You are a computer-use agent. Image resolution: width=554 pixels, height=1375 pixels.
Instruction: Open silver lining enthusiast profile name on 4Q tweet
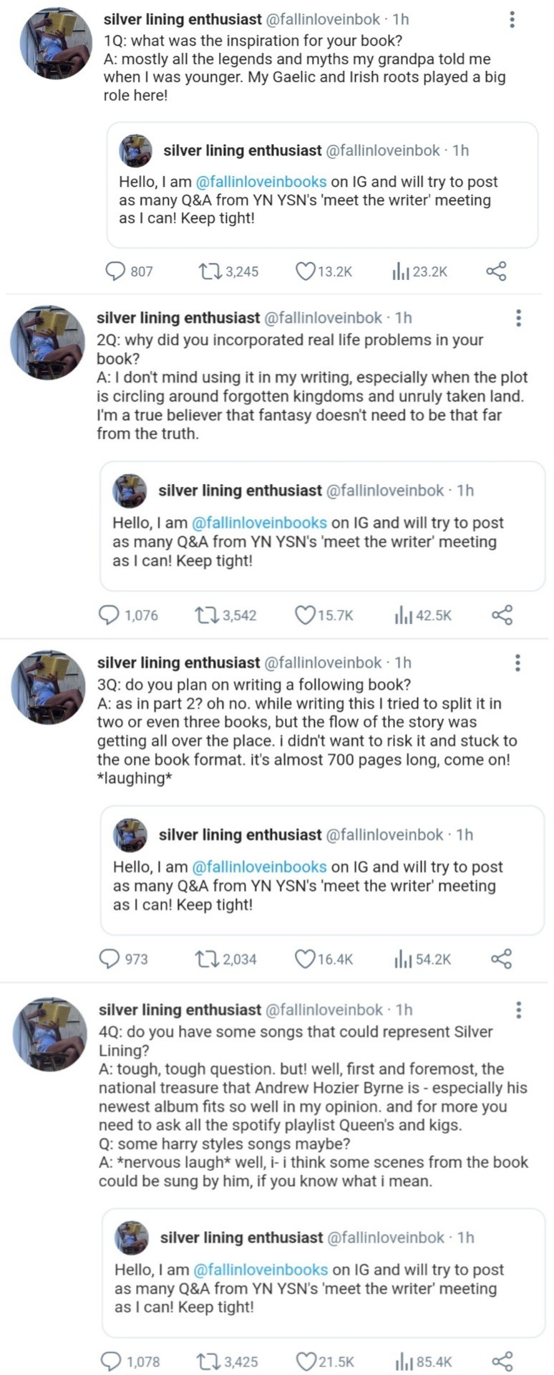click(x=180, y=1010)
